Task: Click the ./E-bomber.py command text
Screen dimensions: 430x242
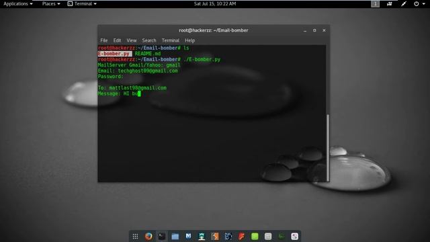Action: pos(202,60)
